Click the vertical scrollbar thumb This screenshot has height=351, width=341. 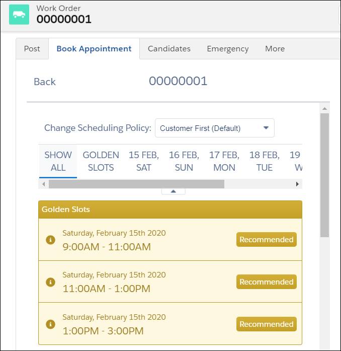tap(325, 175)
